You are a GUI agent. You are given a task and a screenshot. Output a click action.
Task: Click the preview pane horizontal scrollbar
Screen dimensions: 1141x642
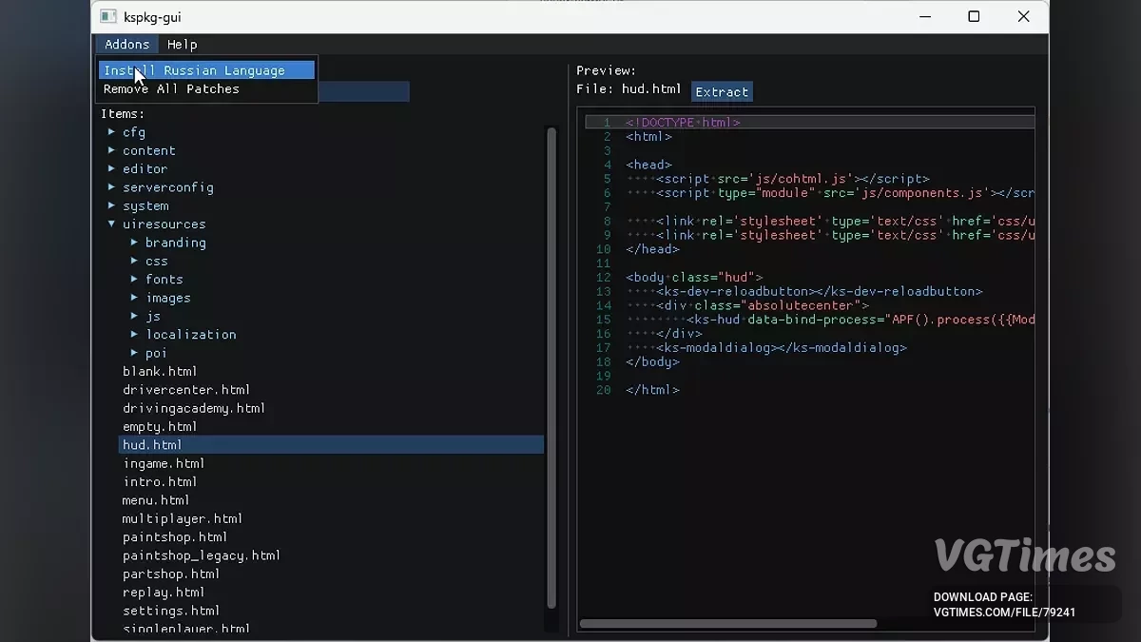pyautogui.click(x=727, y=624)
